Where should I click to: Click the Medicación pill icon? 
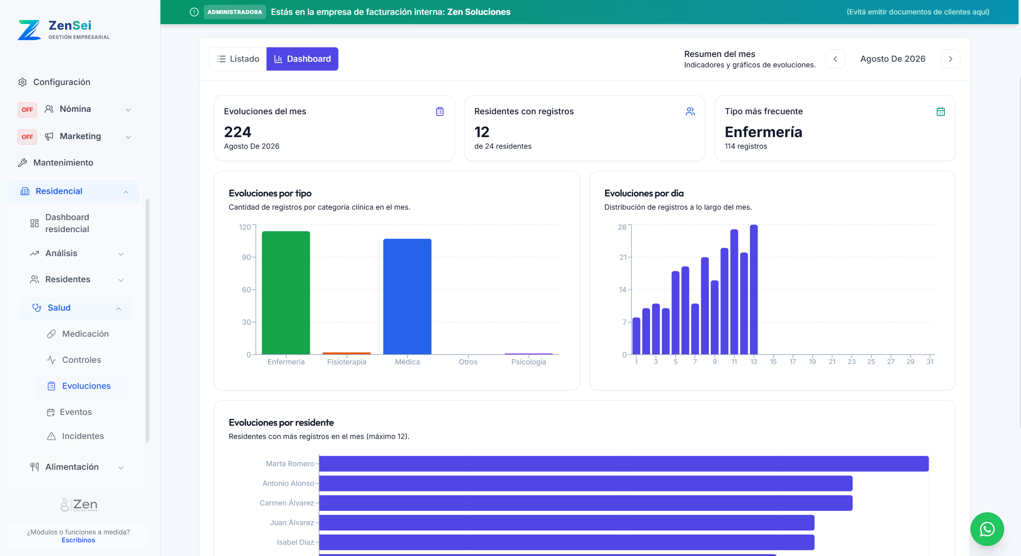(x=51, y=334)
